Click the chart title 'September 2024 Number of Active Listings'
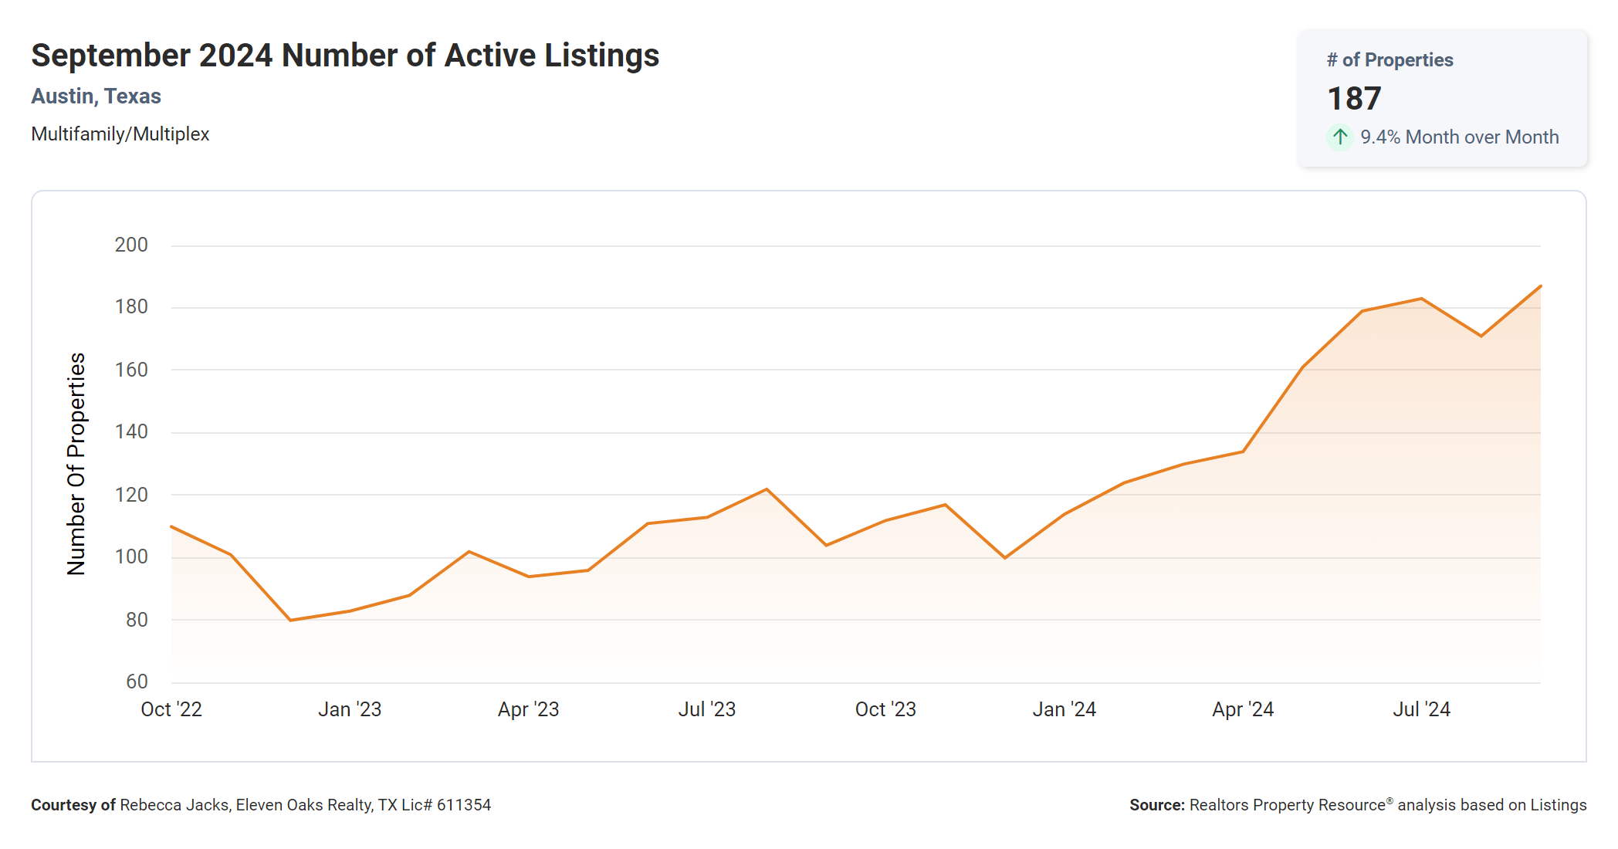 [x=345, y=56]
